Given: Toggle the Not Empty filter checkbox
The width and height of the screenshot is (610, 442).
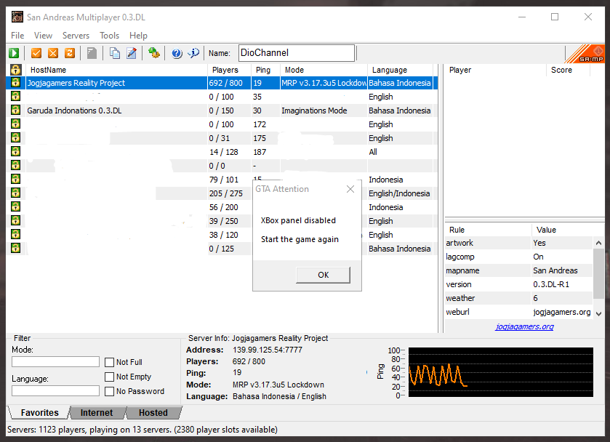Looking at the screenshot, I should pyautogui.click(x=109, y=377).
